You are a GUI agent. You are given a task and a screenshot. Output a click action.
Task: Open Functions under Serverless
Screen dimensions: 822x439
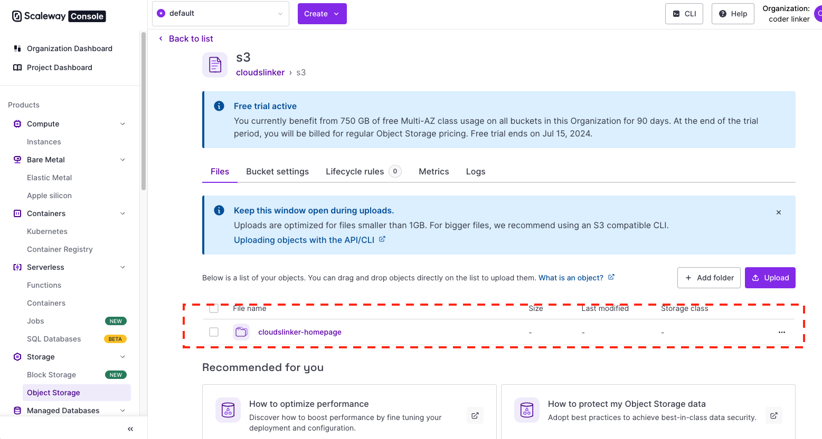(x=44, y=285)
